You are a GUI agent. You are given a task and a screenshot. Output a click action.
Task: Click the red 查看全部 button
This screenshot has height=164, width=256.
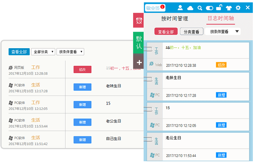166,32
